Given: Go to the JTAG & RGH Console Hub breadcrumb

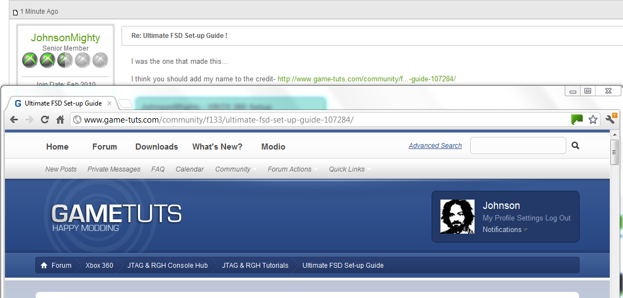Looking at the screenshot, I should pos(167,266).
